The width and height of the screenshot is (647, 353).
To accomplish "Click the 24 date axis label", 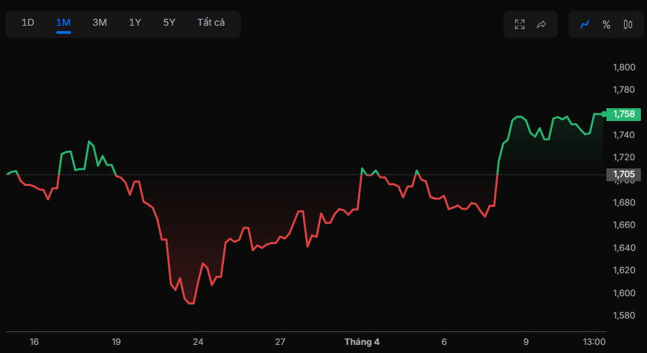I will pos(198,342).
